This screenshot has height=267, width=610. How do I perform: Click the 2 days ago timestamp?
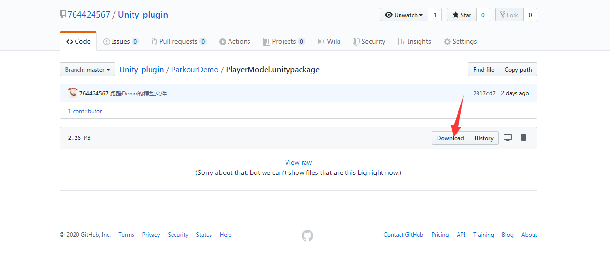pos(515,93)
